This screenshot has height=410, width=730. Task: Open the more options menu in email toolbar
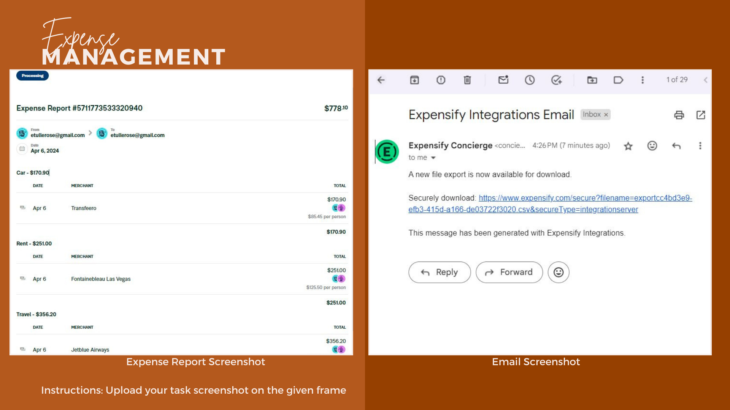coord(643,80)
